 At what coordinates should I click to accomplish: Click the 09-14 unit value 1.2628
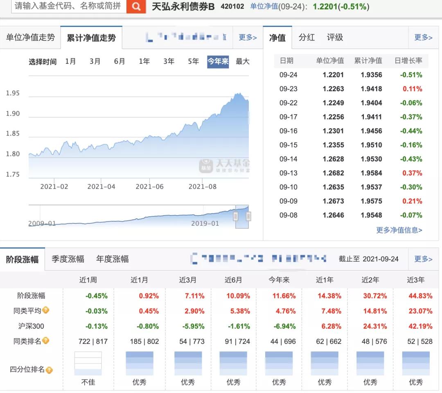pos(333,159)
